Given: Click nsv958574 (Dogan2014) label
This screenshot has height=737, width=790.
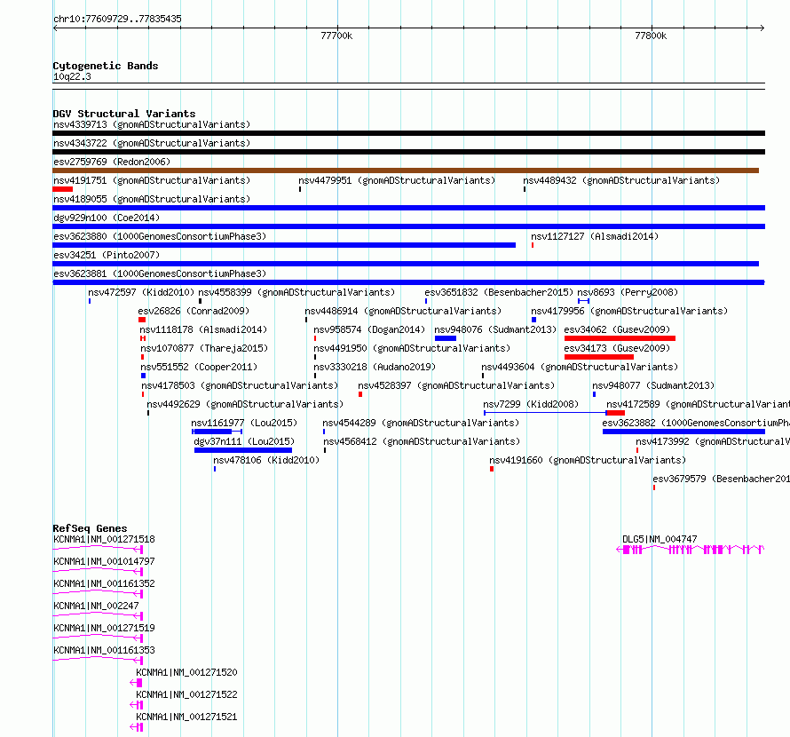Looking at the screenshot, I should click(x=369, y=329).
